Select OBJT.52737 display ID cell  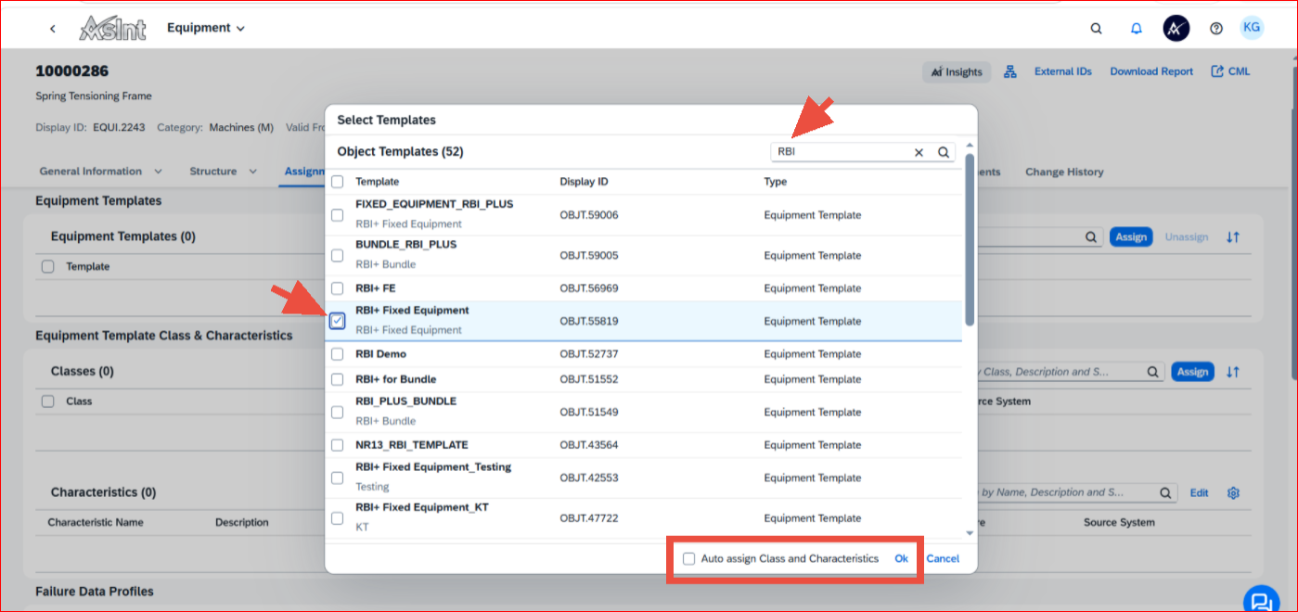point(589,354)
